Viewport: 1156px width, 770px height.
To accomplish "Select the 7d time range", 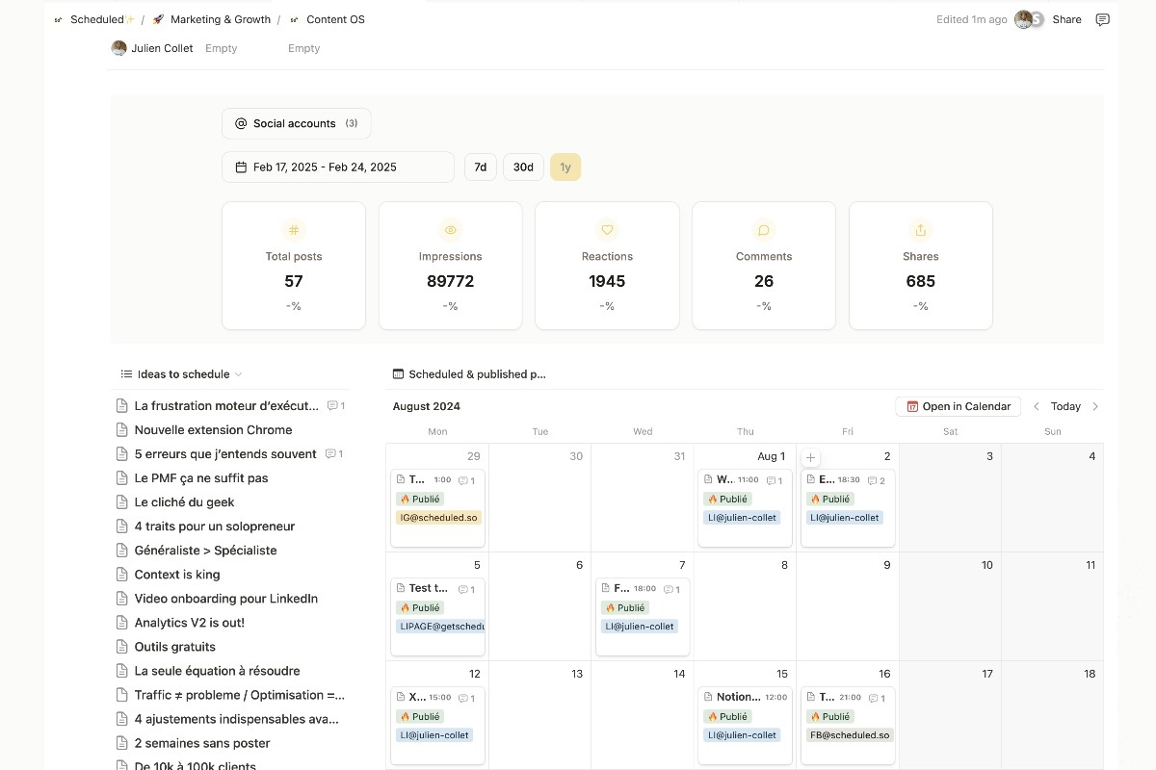I will 480,167.
